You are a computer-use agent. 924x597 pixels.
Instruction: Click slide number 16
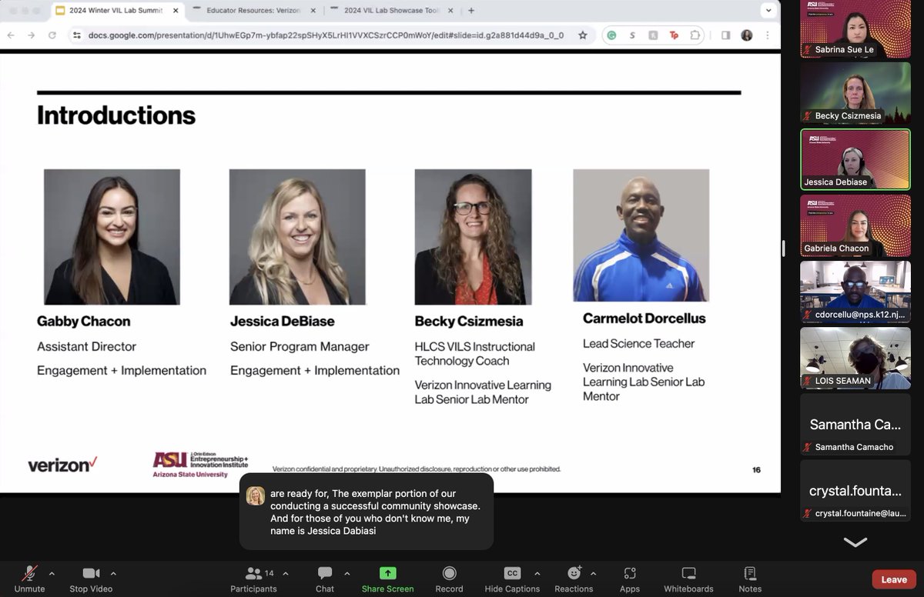(x=756, y=469)
